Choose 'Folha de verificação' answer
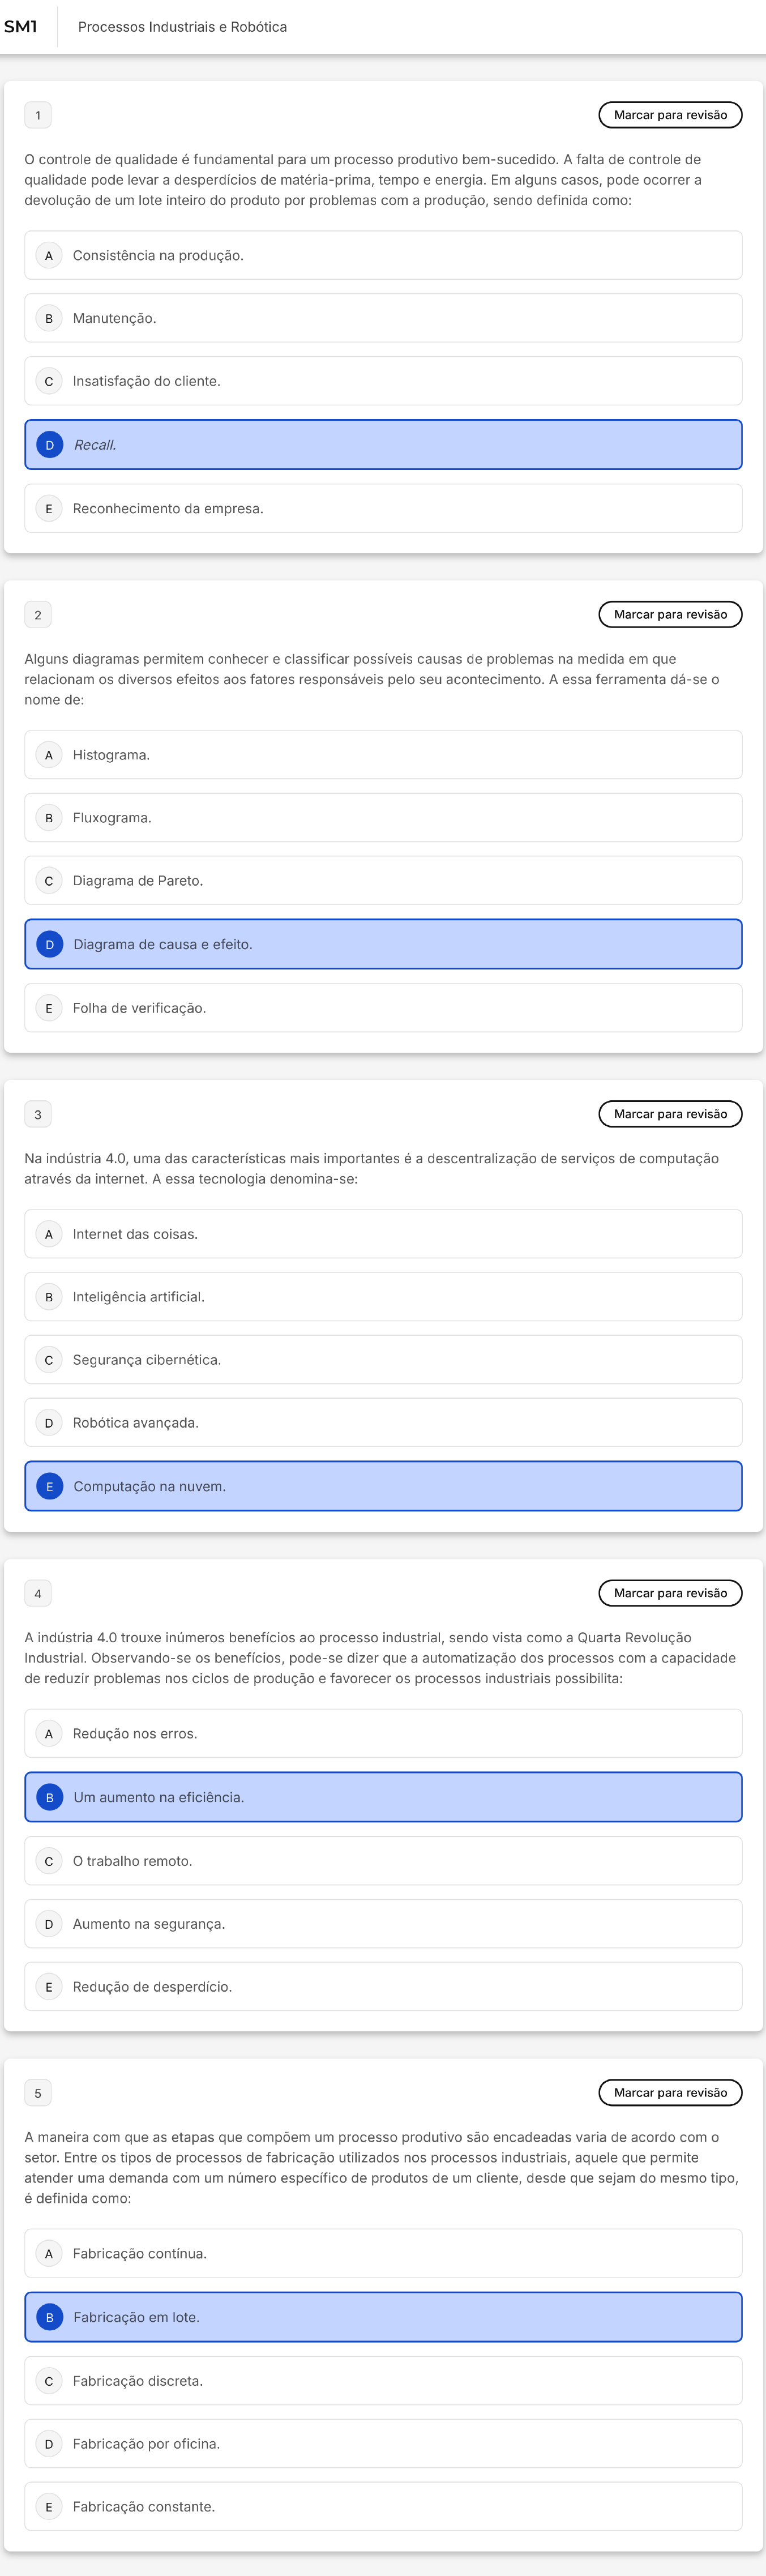The image size is (766, 2576). [x=383, y=1008]
